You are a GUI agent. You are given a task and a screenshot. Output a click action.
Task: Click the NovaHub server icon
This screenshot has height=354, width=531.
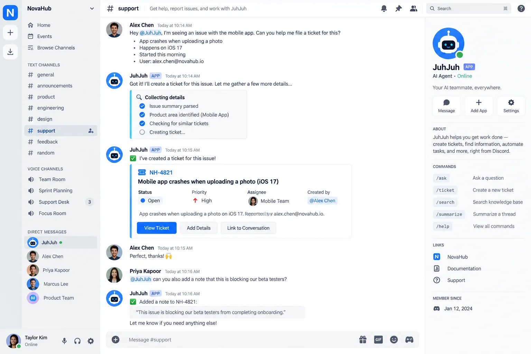point(10,12)
